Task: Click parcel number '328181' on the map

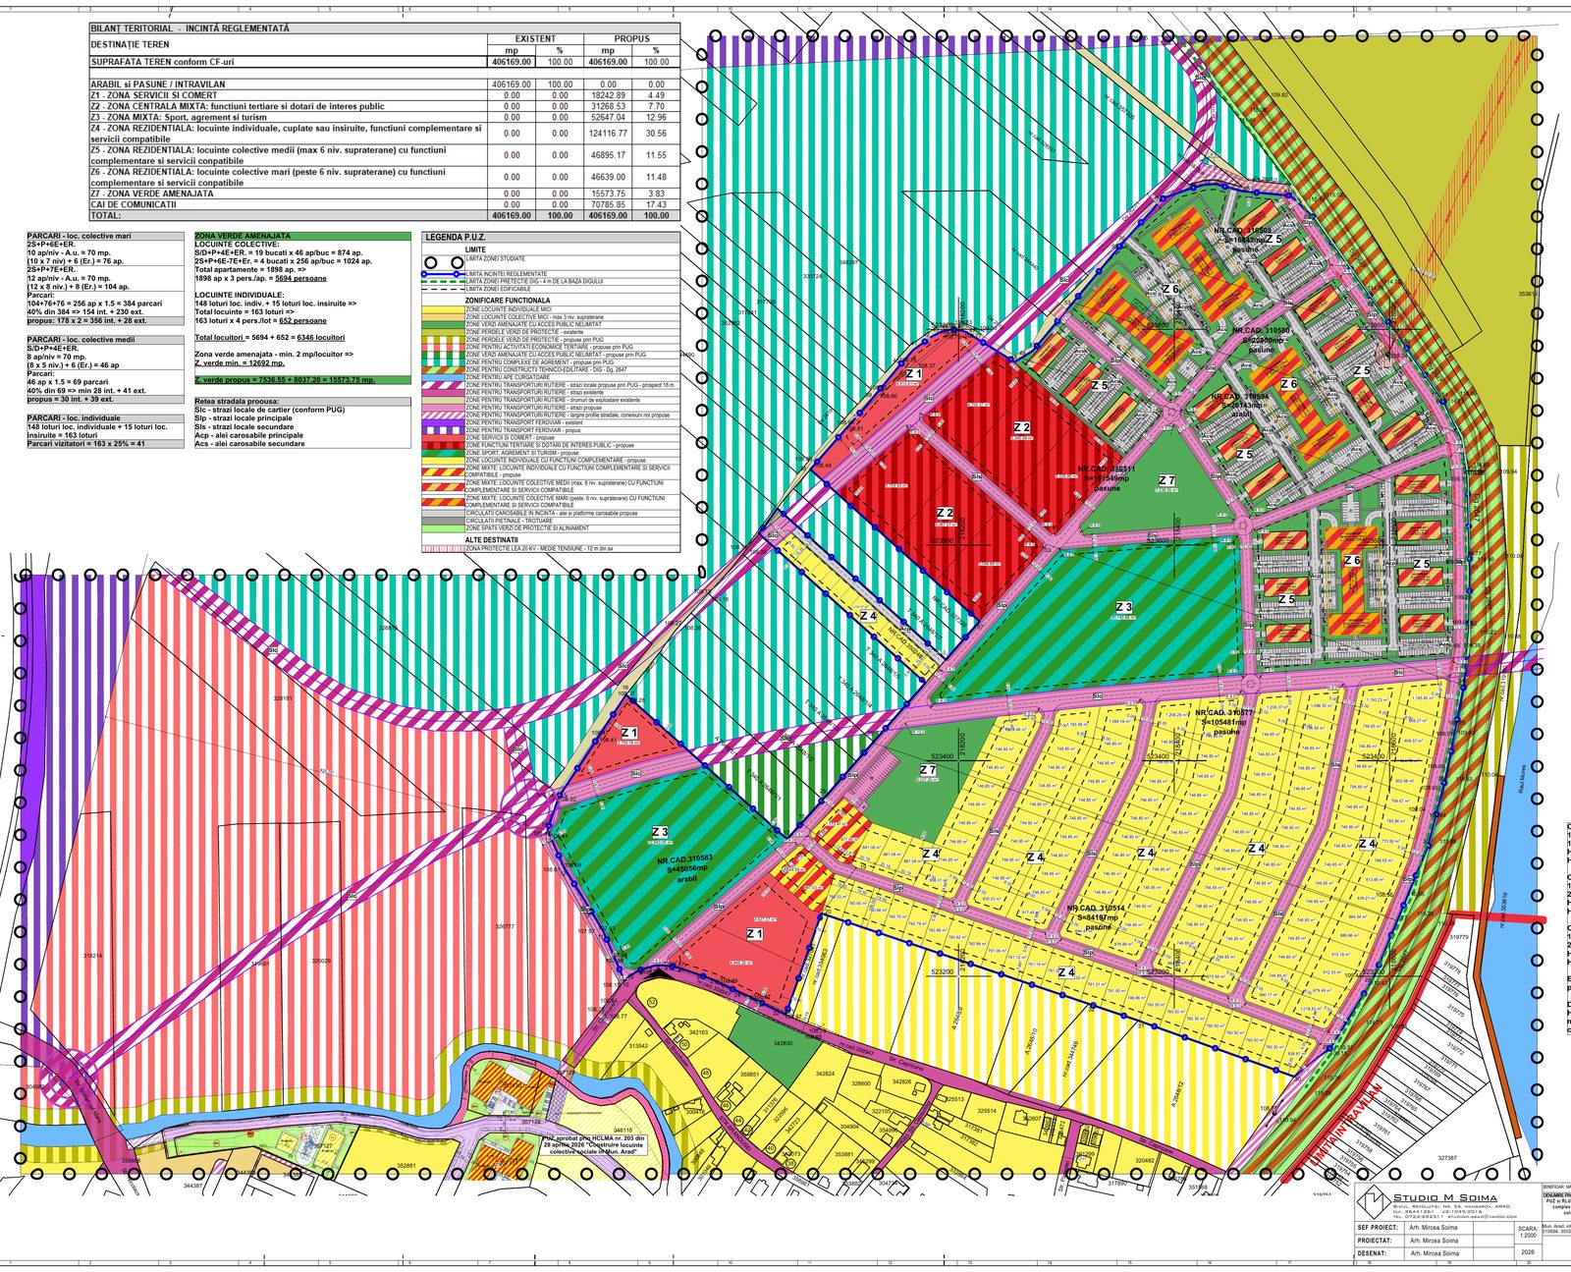Action: point(283,697)
